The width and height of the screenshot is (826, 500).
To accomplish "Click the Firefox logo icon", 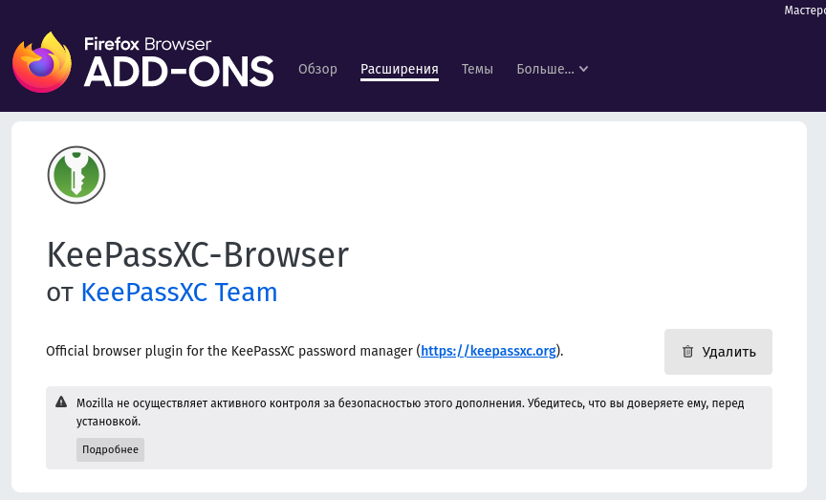I will click(42, 63).
